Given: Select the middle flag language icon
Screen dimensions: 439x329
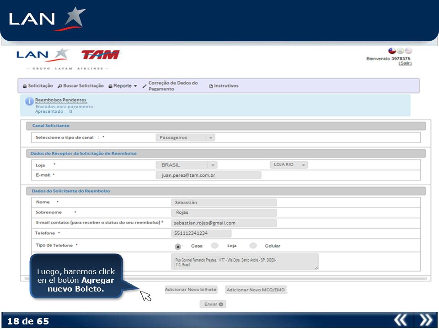Looking at the screenshot, I should pos(401,51).
